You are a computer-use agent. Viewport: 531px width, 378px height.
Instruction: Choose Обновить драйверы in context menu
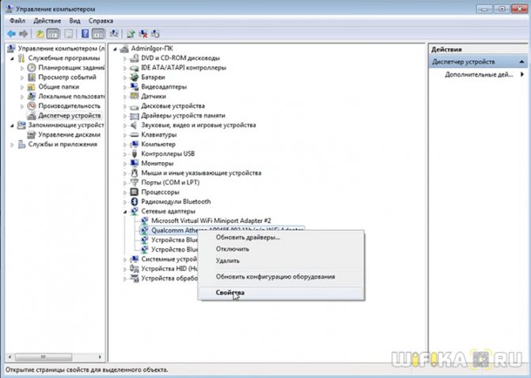coord(281,237)
